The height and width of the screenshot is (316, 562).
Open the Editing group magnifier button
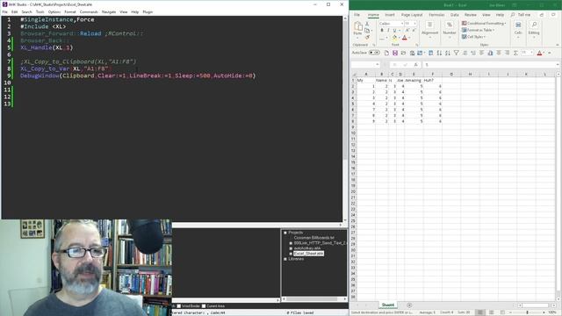(x=534, y=28)
